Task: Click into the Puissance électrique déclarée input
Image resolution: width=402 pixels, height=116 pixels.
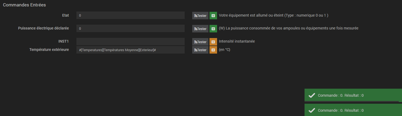Action: [130, 28]
